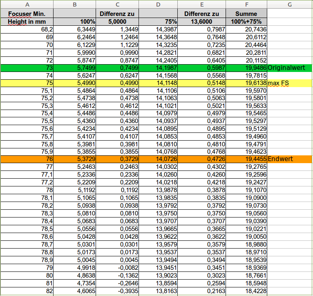Screen dimensions: 313x296
Task: Select column A header
Action: [27, 4]
